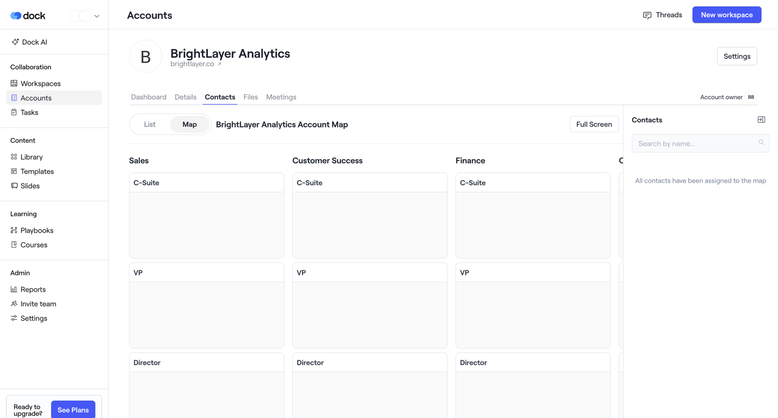
Task: Collapse the Contacts side panel
Action: click(x=761, y=120)
